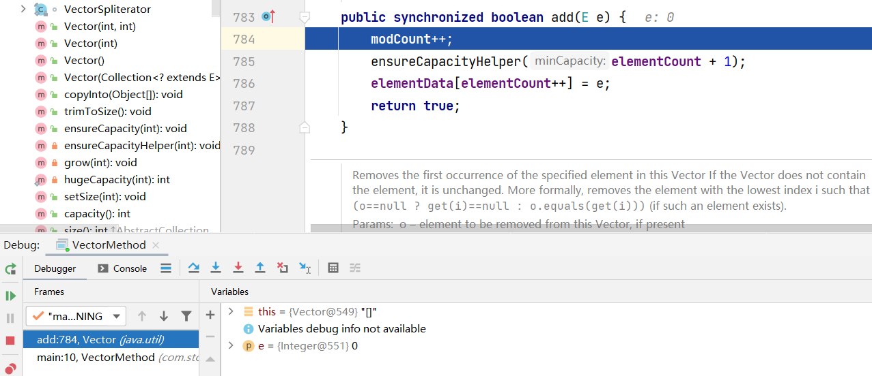Click the Variables panel header
The width and height of the screenshot is (872, 376).
coord(229,292)
